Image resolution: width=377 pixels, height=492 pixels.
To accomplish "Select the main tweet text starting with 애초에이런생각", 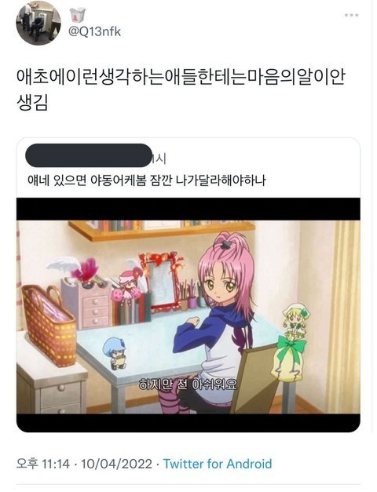I will [x=181, y=90].
